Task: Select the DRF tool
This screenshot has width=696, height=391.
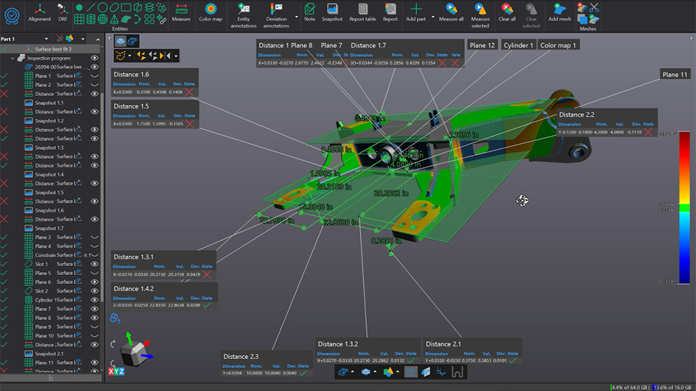Action: (63, 13)
